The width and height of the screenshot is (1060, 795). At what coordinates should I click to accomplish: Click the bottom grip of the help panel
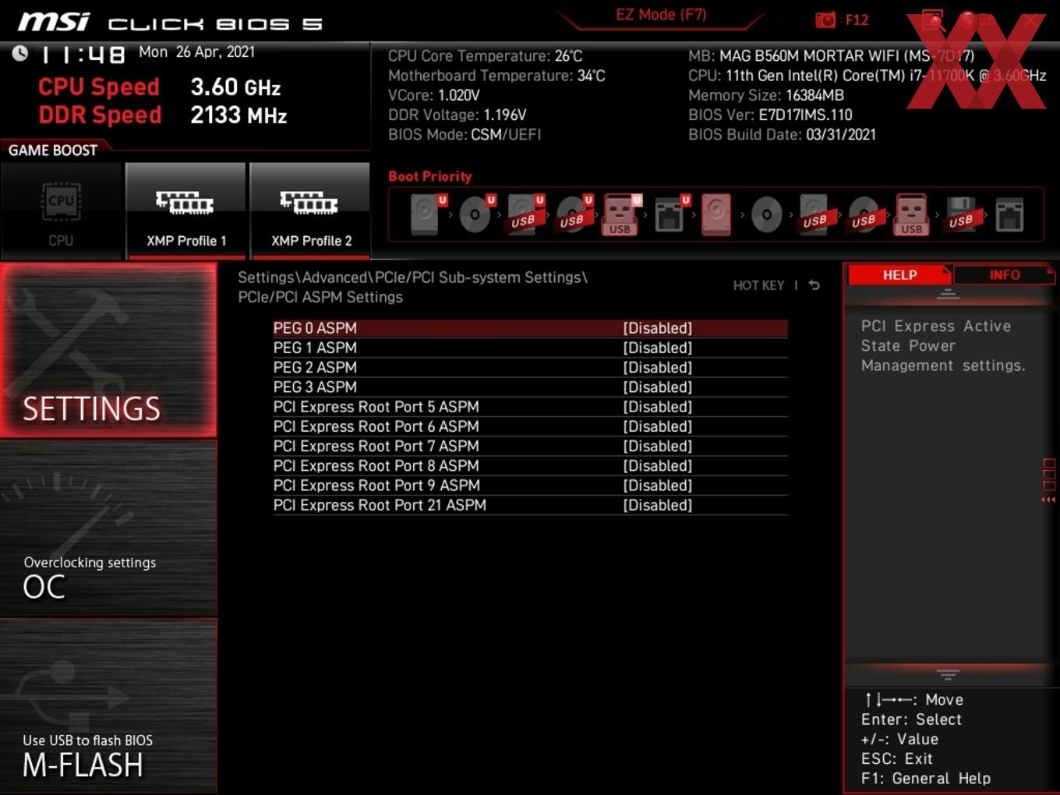pos(948,674)
